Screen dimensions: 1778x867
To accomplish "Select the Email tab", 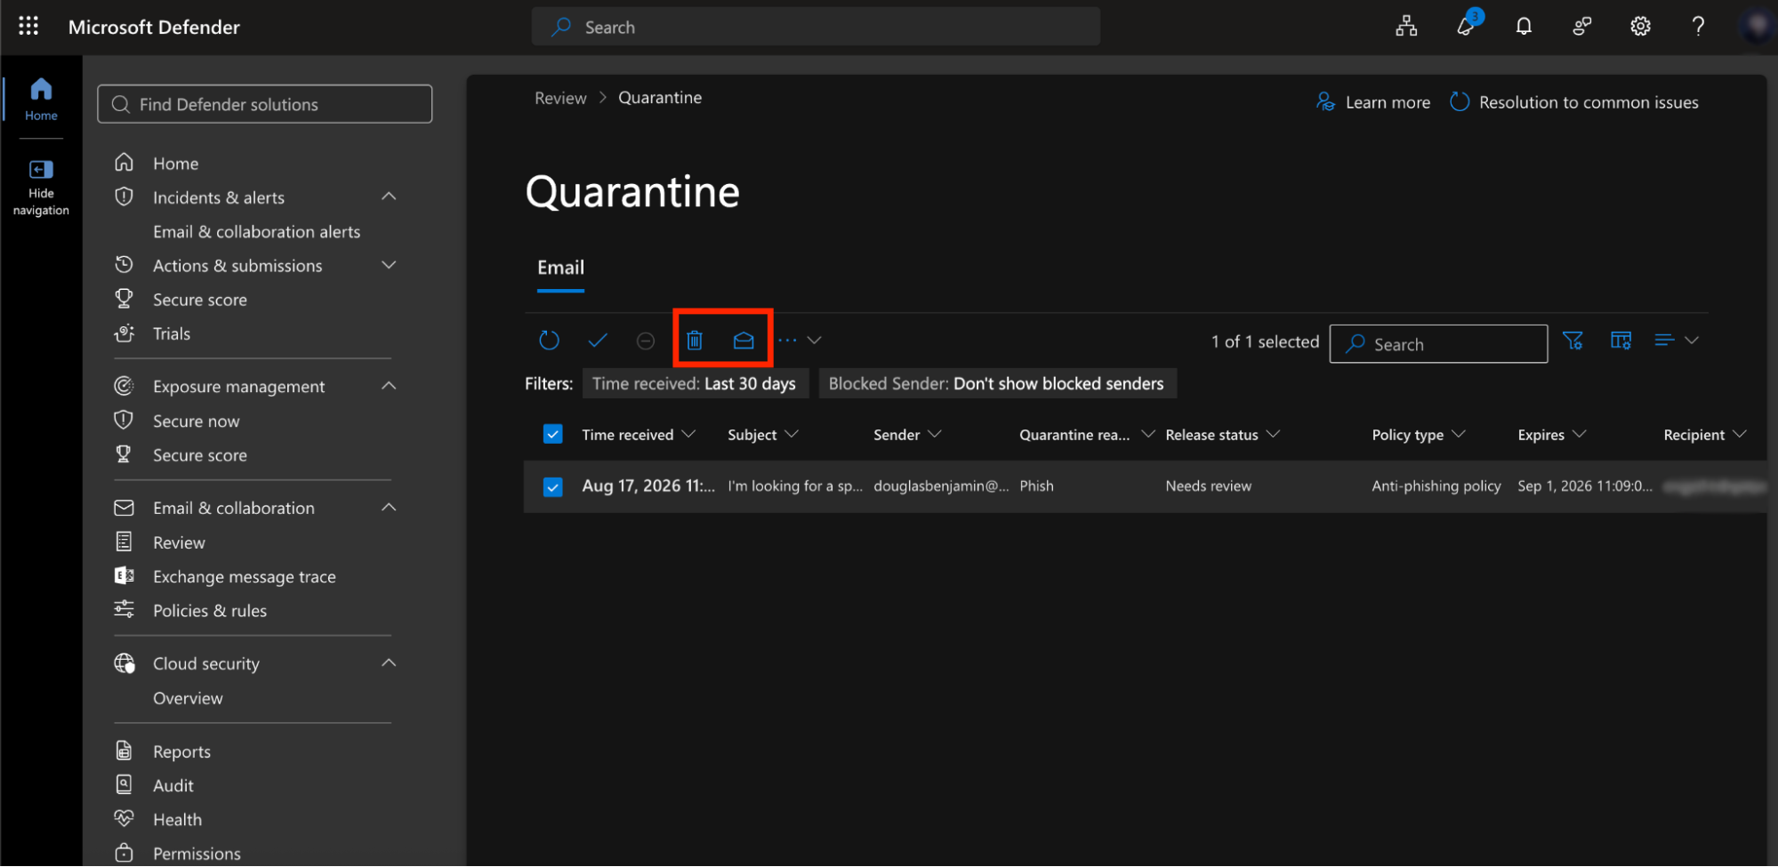I will [x=560, y=268].
